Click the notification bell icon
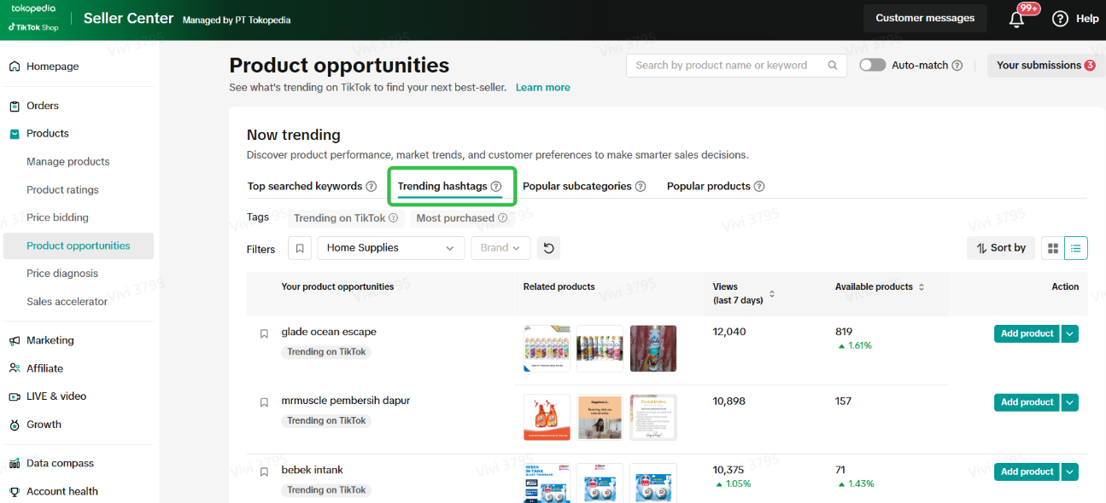 (1016, 20)
